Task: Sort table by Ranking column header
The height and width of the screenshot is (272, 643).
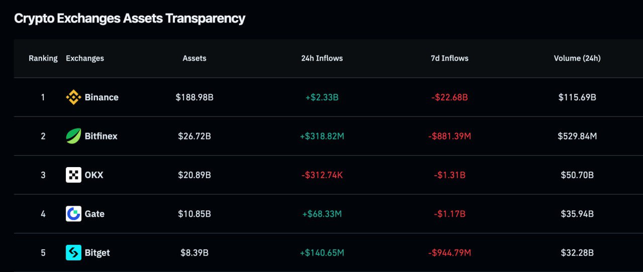Action: point(43,58)
